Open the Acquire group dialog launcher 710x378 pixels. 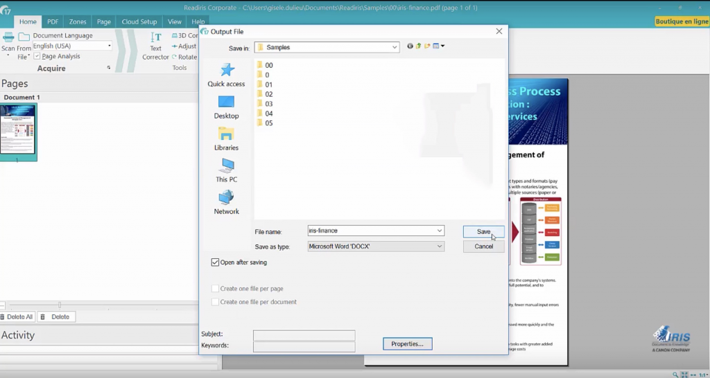click(109, 68)
